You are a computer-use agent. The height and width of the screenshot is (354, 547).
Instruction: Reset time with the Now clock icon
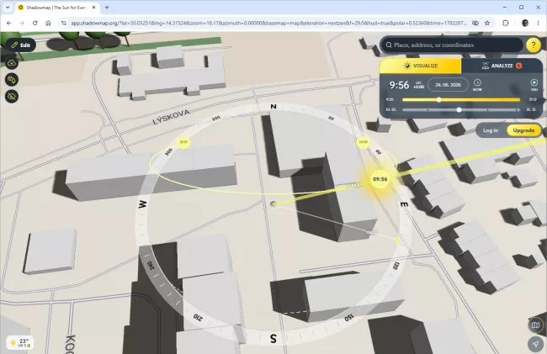click(x=477, y=85)
